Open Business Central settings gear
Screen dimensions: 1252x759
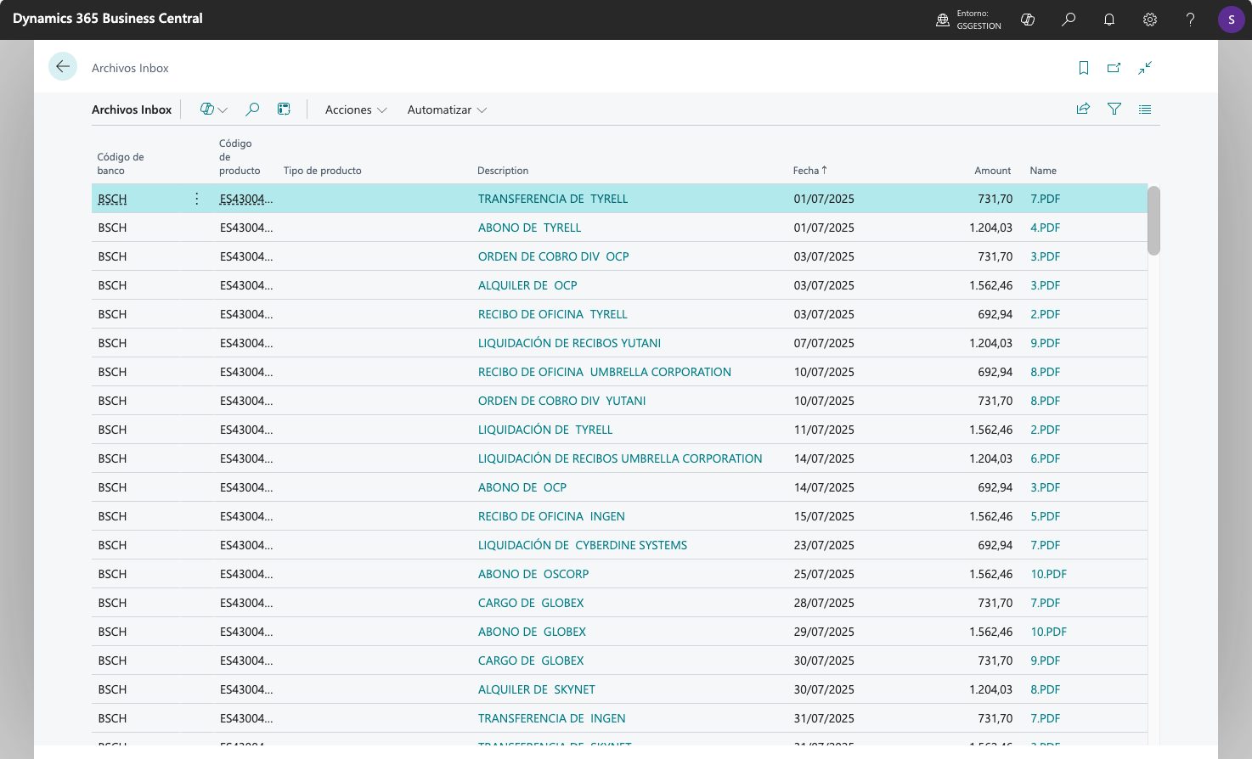coord(1150,19)
